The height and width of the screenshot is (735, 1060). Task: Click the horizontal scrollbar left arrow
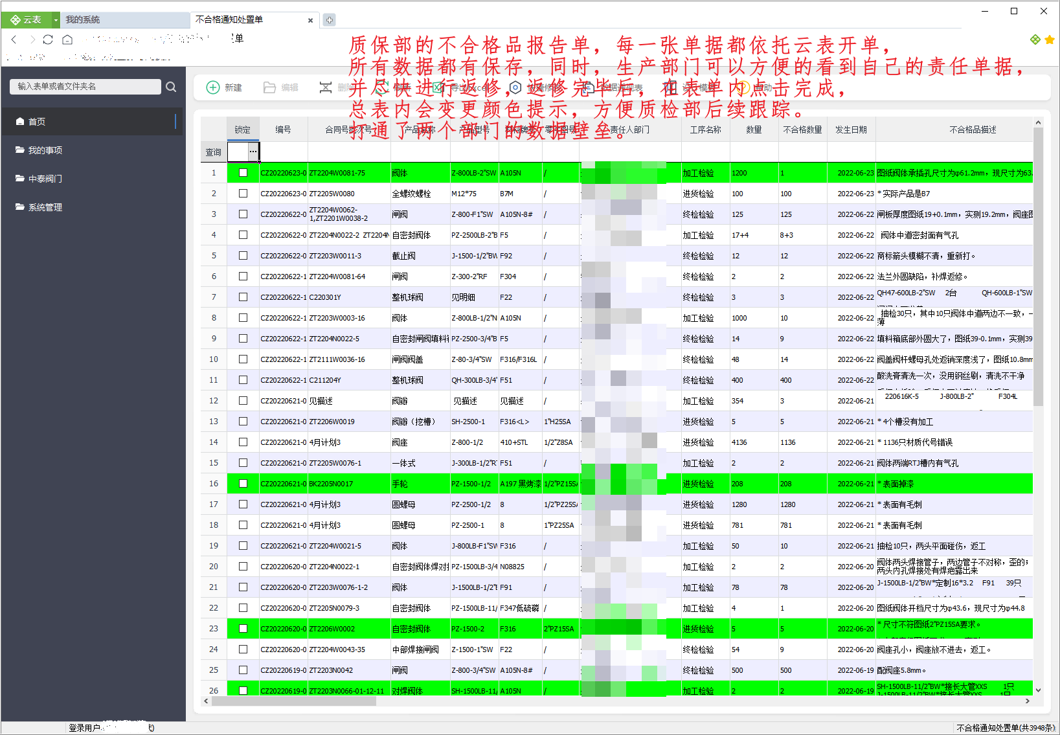206,701
